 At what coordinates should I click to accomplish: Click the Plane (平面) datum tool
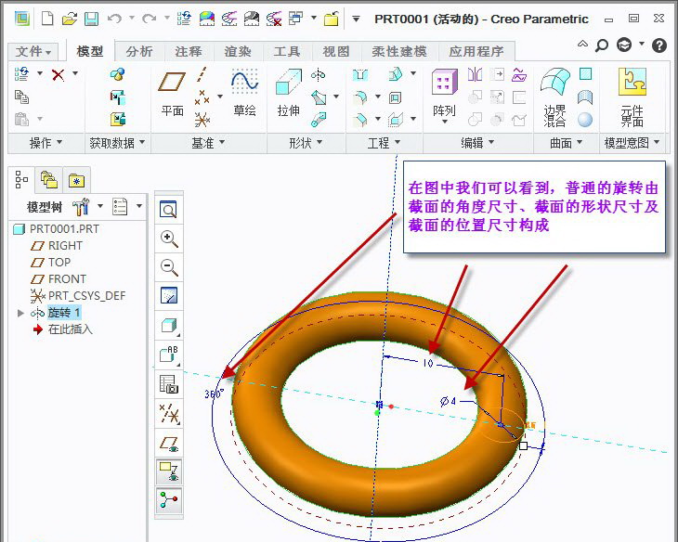click(172, 93)
